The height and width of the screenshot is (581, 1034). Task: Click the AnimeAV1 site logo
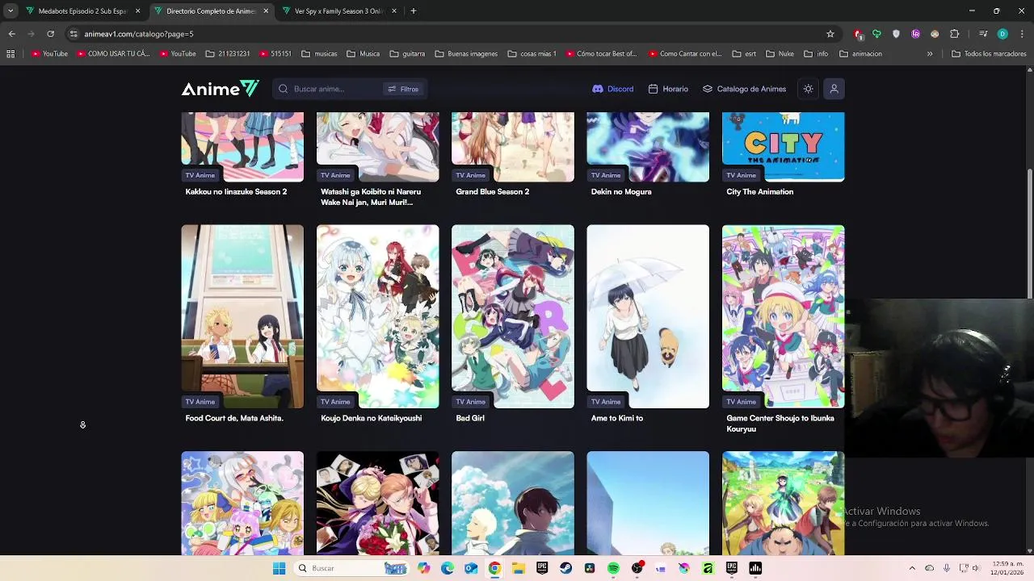pos(220,89)
